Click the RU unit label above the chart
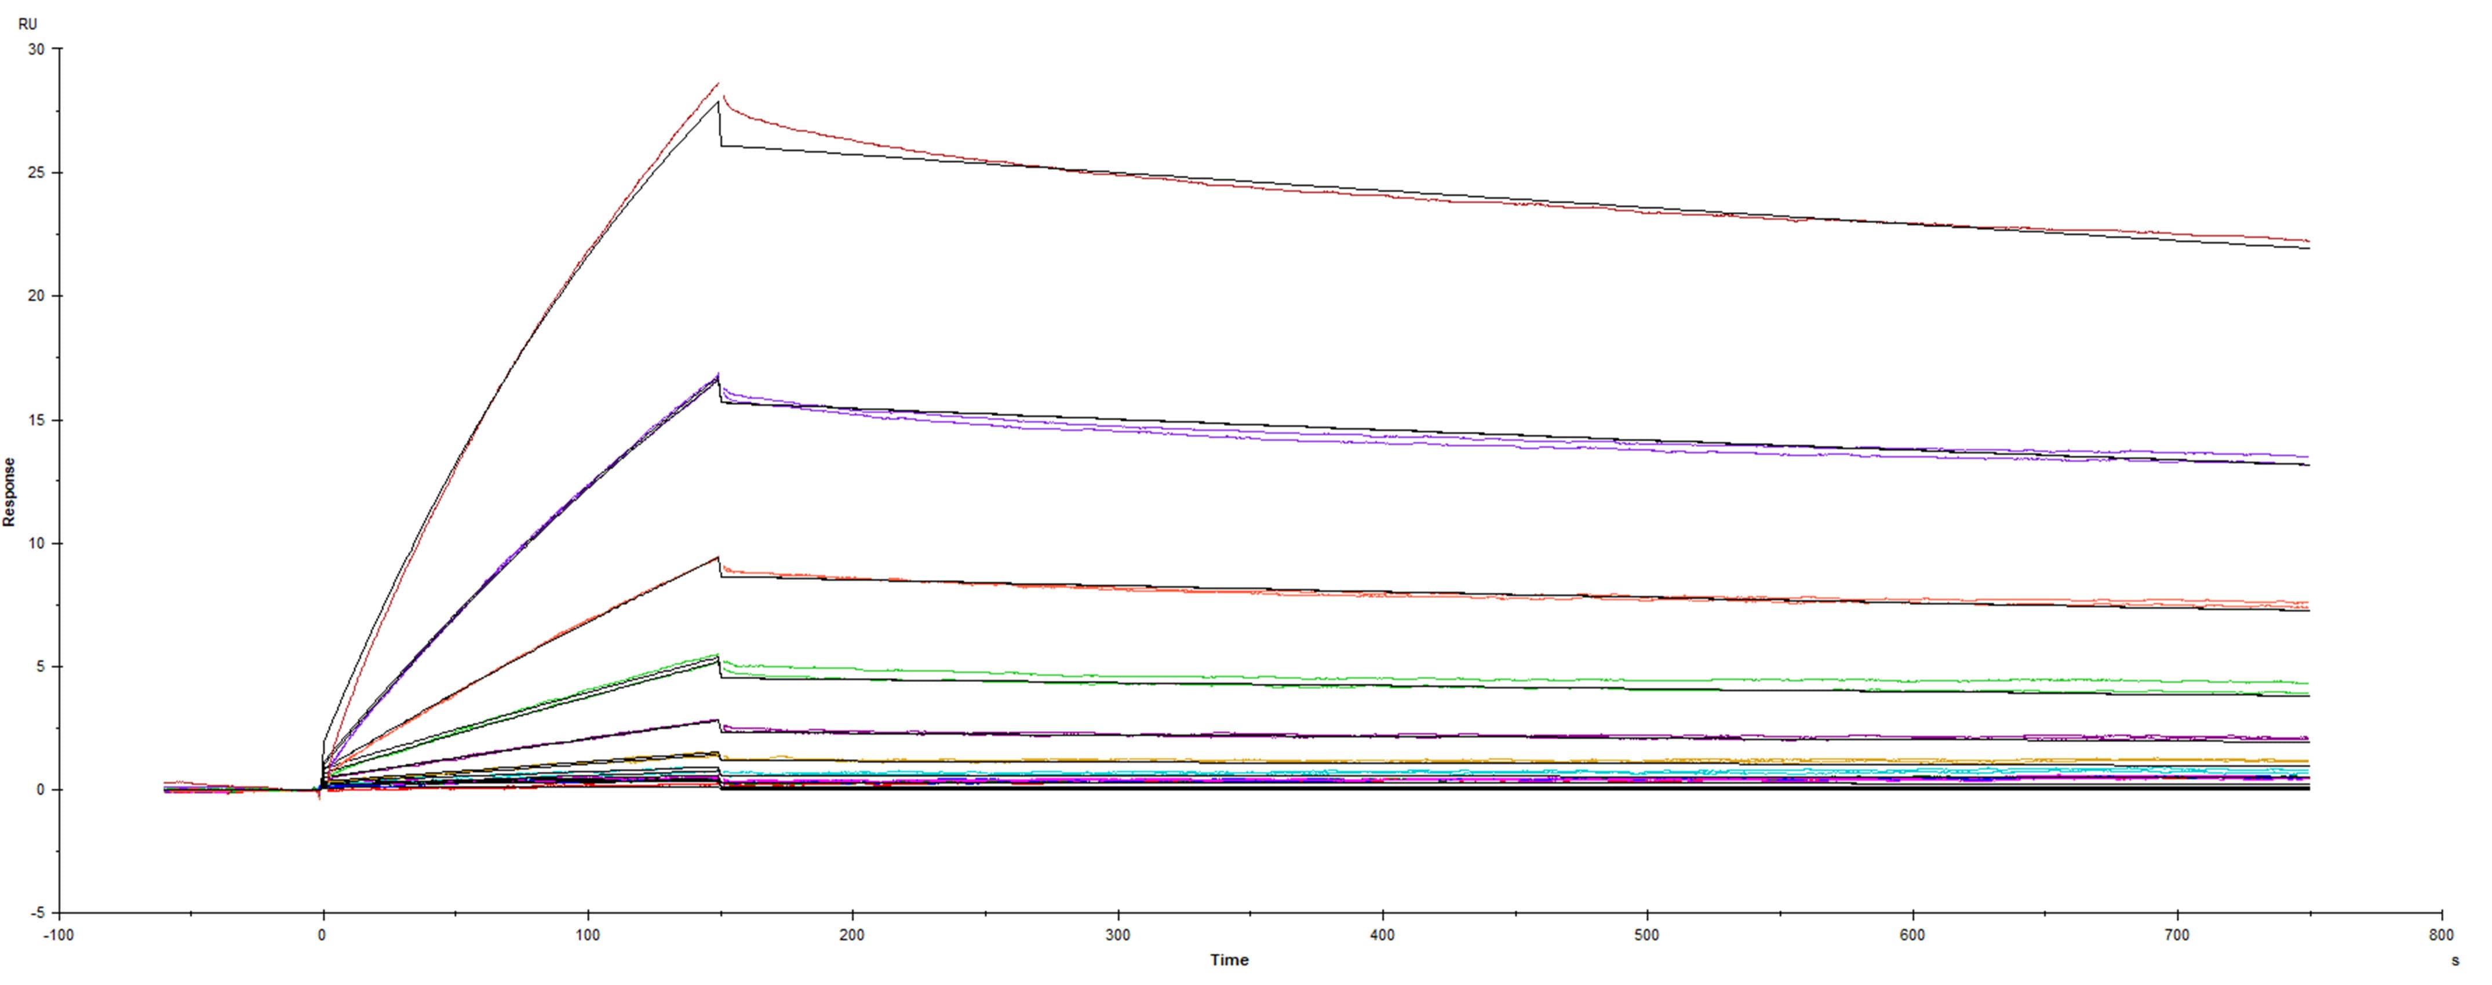2492x985 pixels. [28, 24]
